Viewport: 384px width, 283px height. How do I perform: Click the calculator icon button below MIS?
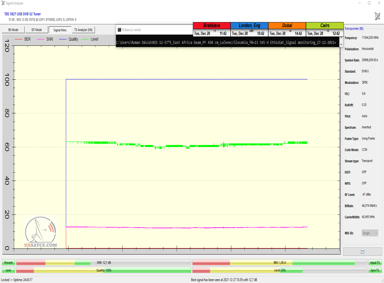(362, 252)
